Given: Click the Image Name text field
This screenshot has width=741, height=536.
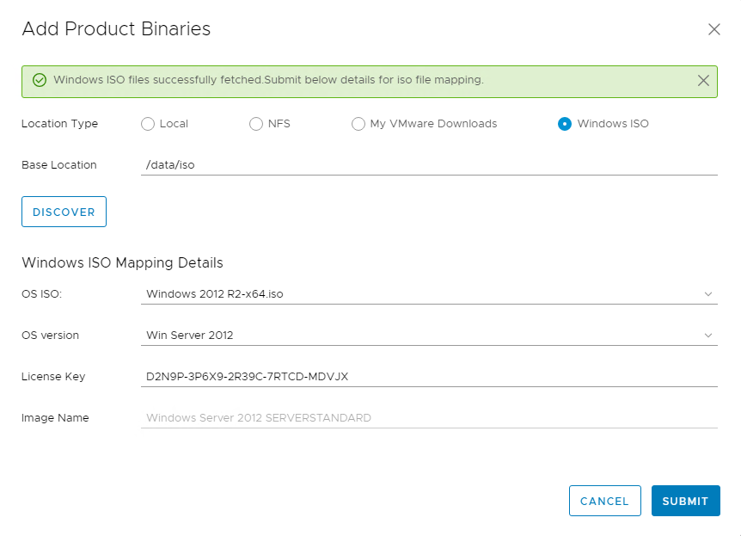Looking at the screenshot, I should click(428, 418).
